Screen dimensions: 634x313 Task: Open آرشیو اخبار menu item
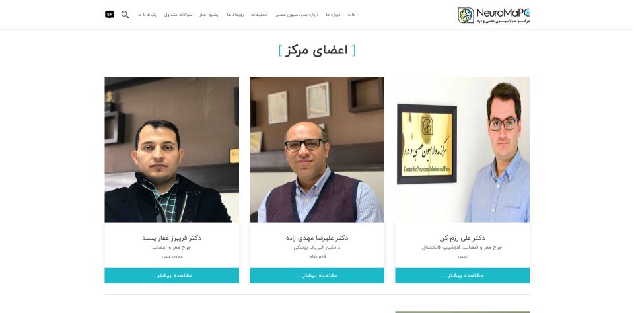coord(209,15)
